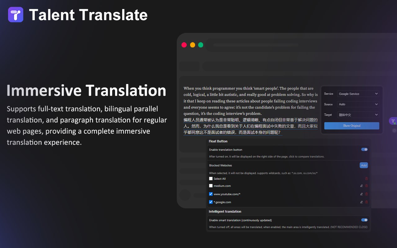Edit the *.google.com blocked entry
Viewport: 397px width, 248px height.
361,202
